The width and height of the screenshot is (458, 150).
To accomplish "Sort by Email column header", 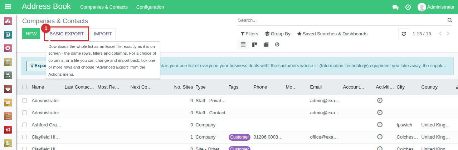I will pos(316,87).
